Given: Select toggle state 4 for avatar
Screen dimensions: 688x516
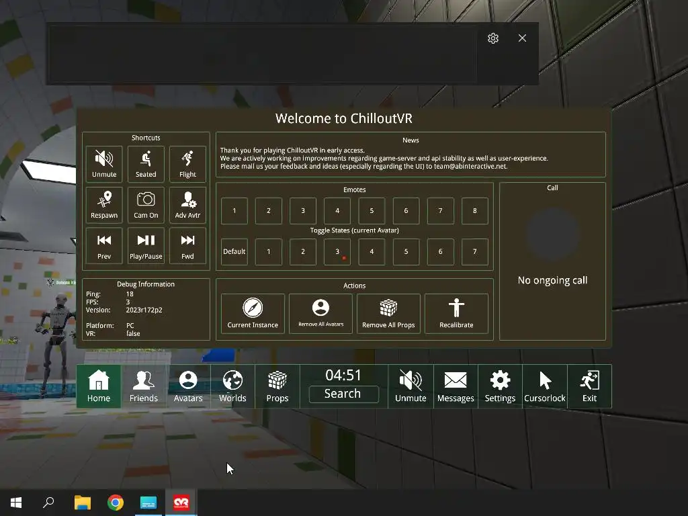Looking at the screenshot, I should pyautogui.click(x=372, y=252).
